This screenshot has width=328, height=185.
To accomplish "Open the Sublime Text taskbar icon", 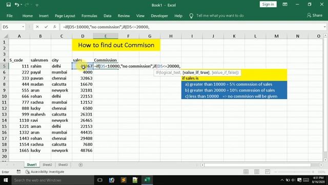I will click(124, 180).
